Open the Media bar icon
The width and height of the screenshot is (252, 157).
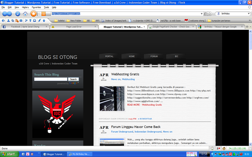click(x=13, y=20)
